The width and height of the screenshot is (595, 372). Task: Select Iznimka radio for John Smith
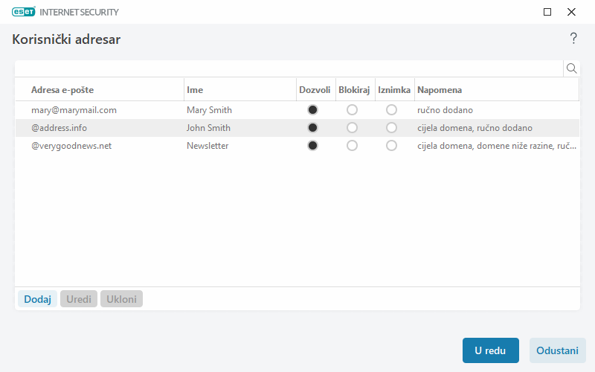pos(391,128)
